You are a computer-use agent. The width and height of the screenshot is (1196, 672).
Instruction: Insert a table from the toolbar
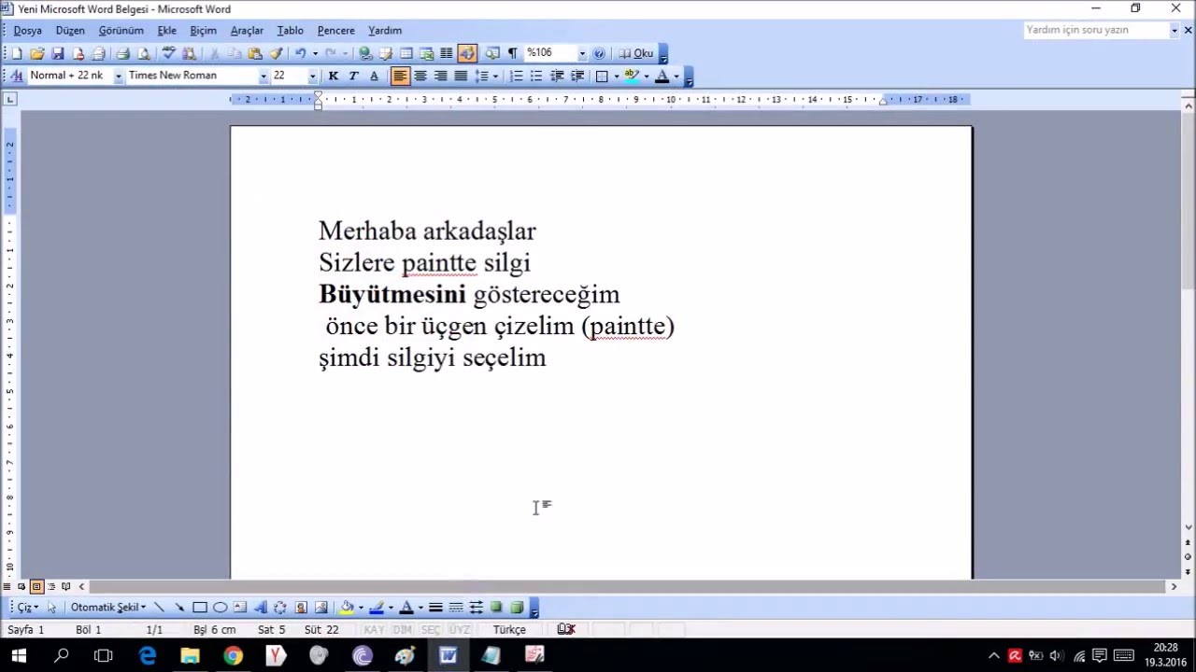tap(406, 53)
